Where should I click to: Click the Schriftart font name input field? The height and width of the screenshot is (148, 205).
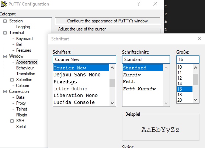click(84, 59)
